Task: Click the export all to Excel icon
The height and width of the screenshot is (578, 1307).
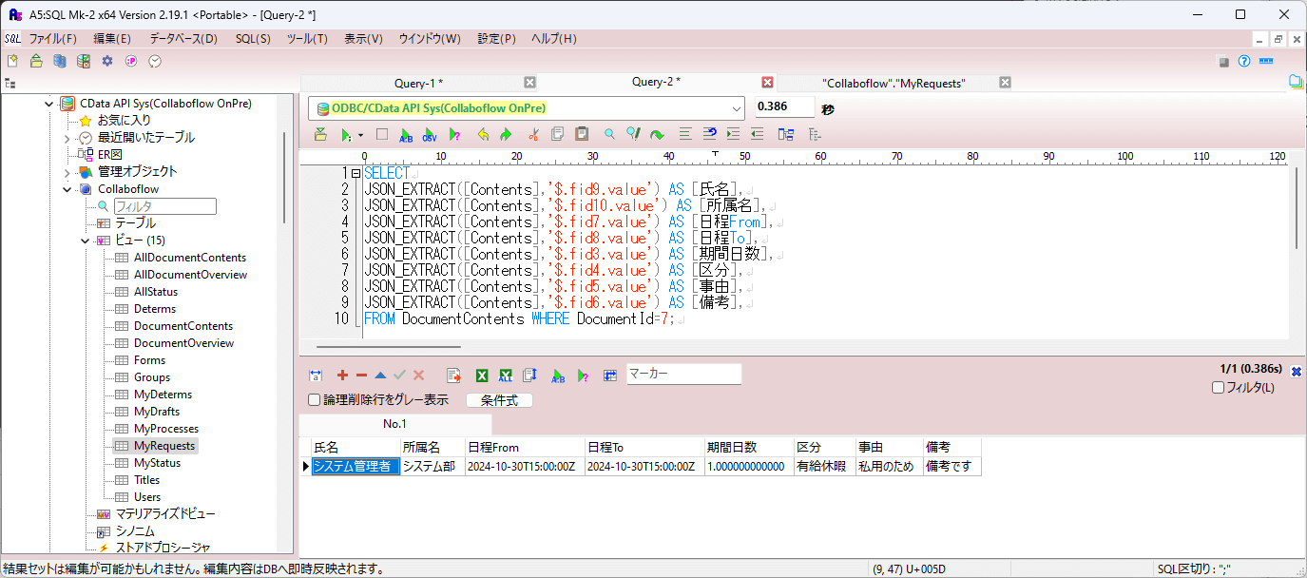Action: click(x=506, y=376)
